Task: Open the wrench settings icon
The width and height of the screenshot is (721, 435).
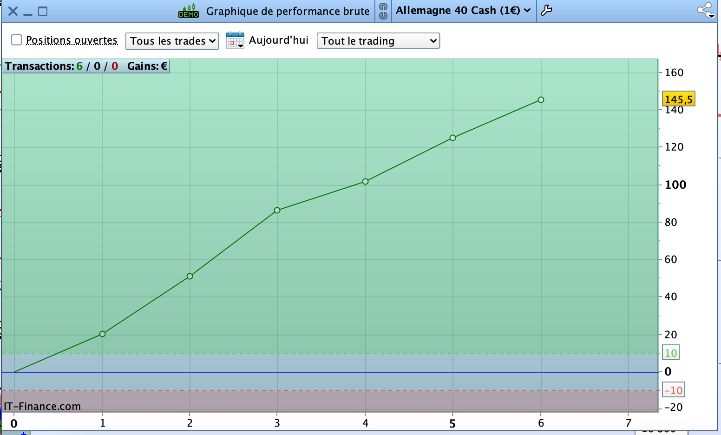Action: [x=546, y=10]
